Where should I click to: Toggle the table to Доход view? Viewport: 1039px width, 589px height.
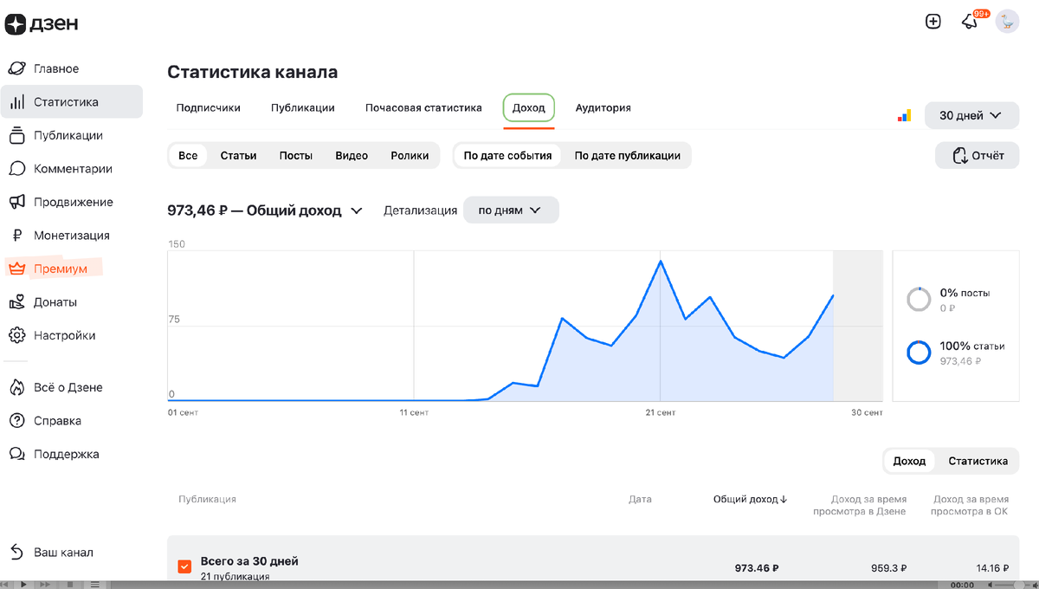pyautogui.click(x=909, y=461)
